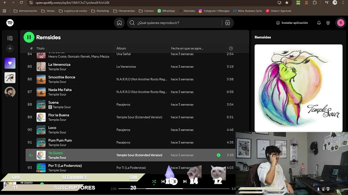Sort by the duration clock icon
Viewport: 348px width, 195px height.
tap(231, 48)
